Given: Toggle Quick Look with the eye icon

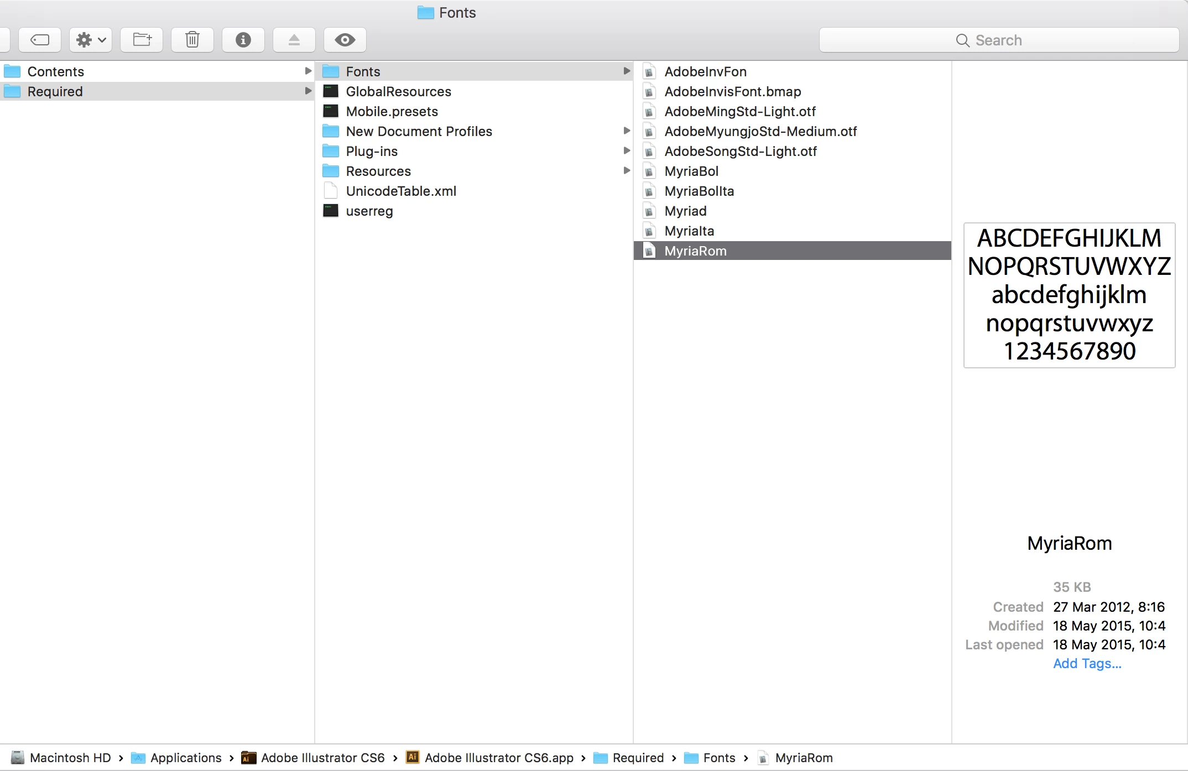Looking at the screenshot, I should (345, 40).
